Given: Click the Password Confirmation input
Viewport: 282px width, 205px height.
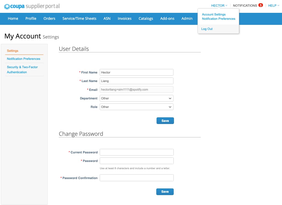Looking at the screenshot, I should click(x=136, y=178).
